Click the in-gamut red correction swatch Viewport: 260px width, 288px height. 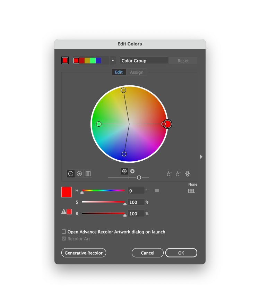pyautogui.click(x=69, y=212)
